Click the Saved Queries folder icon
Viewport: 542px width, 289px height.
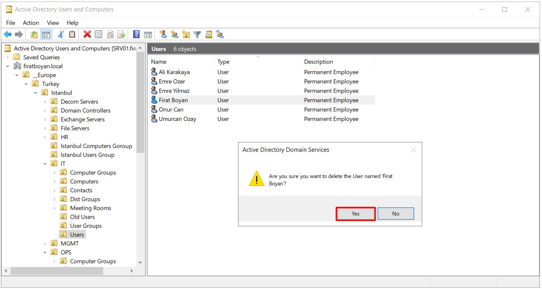tap(17, 57)
